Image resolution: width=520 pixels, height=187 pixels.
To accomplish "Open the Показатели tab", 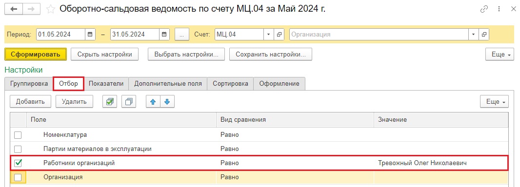I will click(x=106, y=84).
